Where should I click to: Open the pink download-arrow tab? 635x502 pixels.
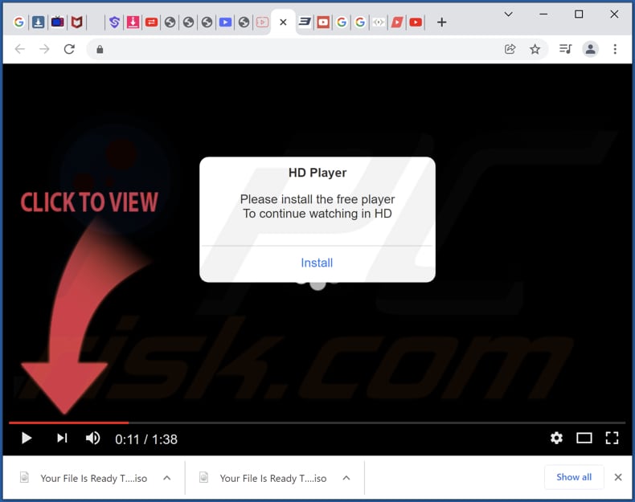(x=133, y=22)
